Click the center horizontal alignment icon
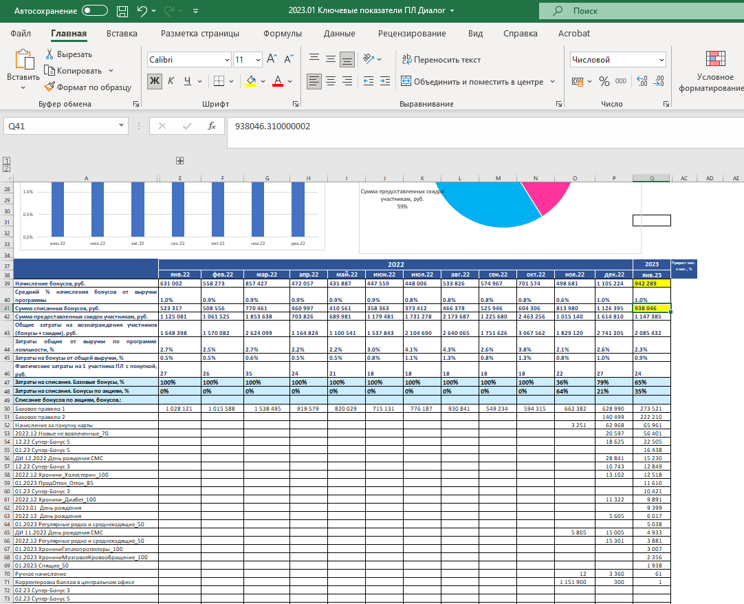Image resolution: width=744 pixels, height=604 pixels. tap(331, 82)
